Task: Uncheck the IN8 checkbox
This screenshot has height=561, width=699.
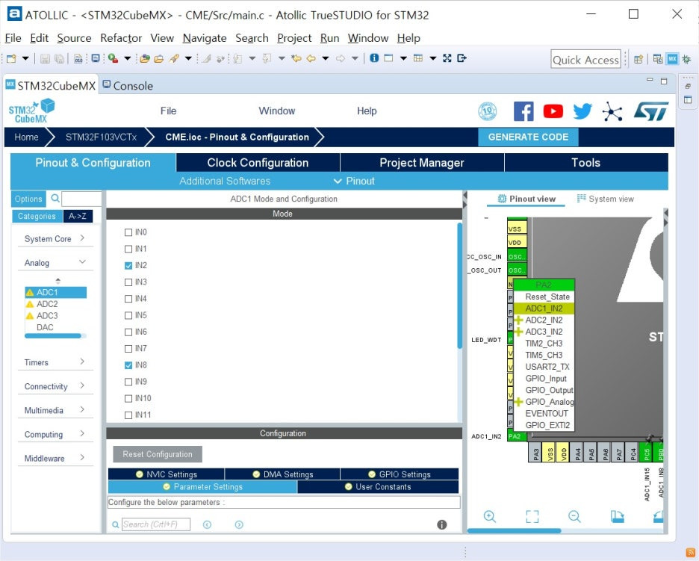Action: (128, 365)
